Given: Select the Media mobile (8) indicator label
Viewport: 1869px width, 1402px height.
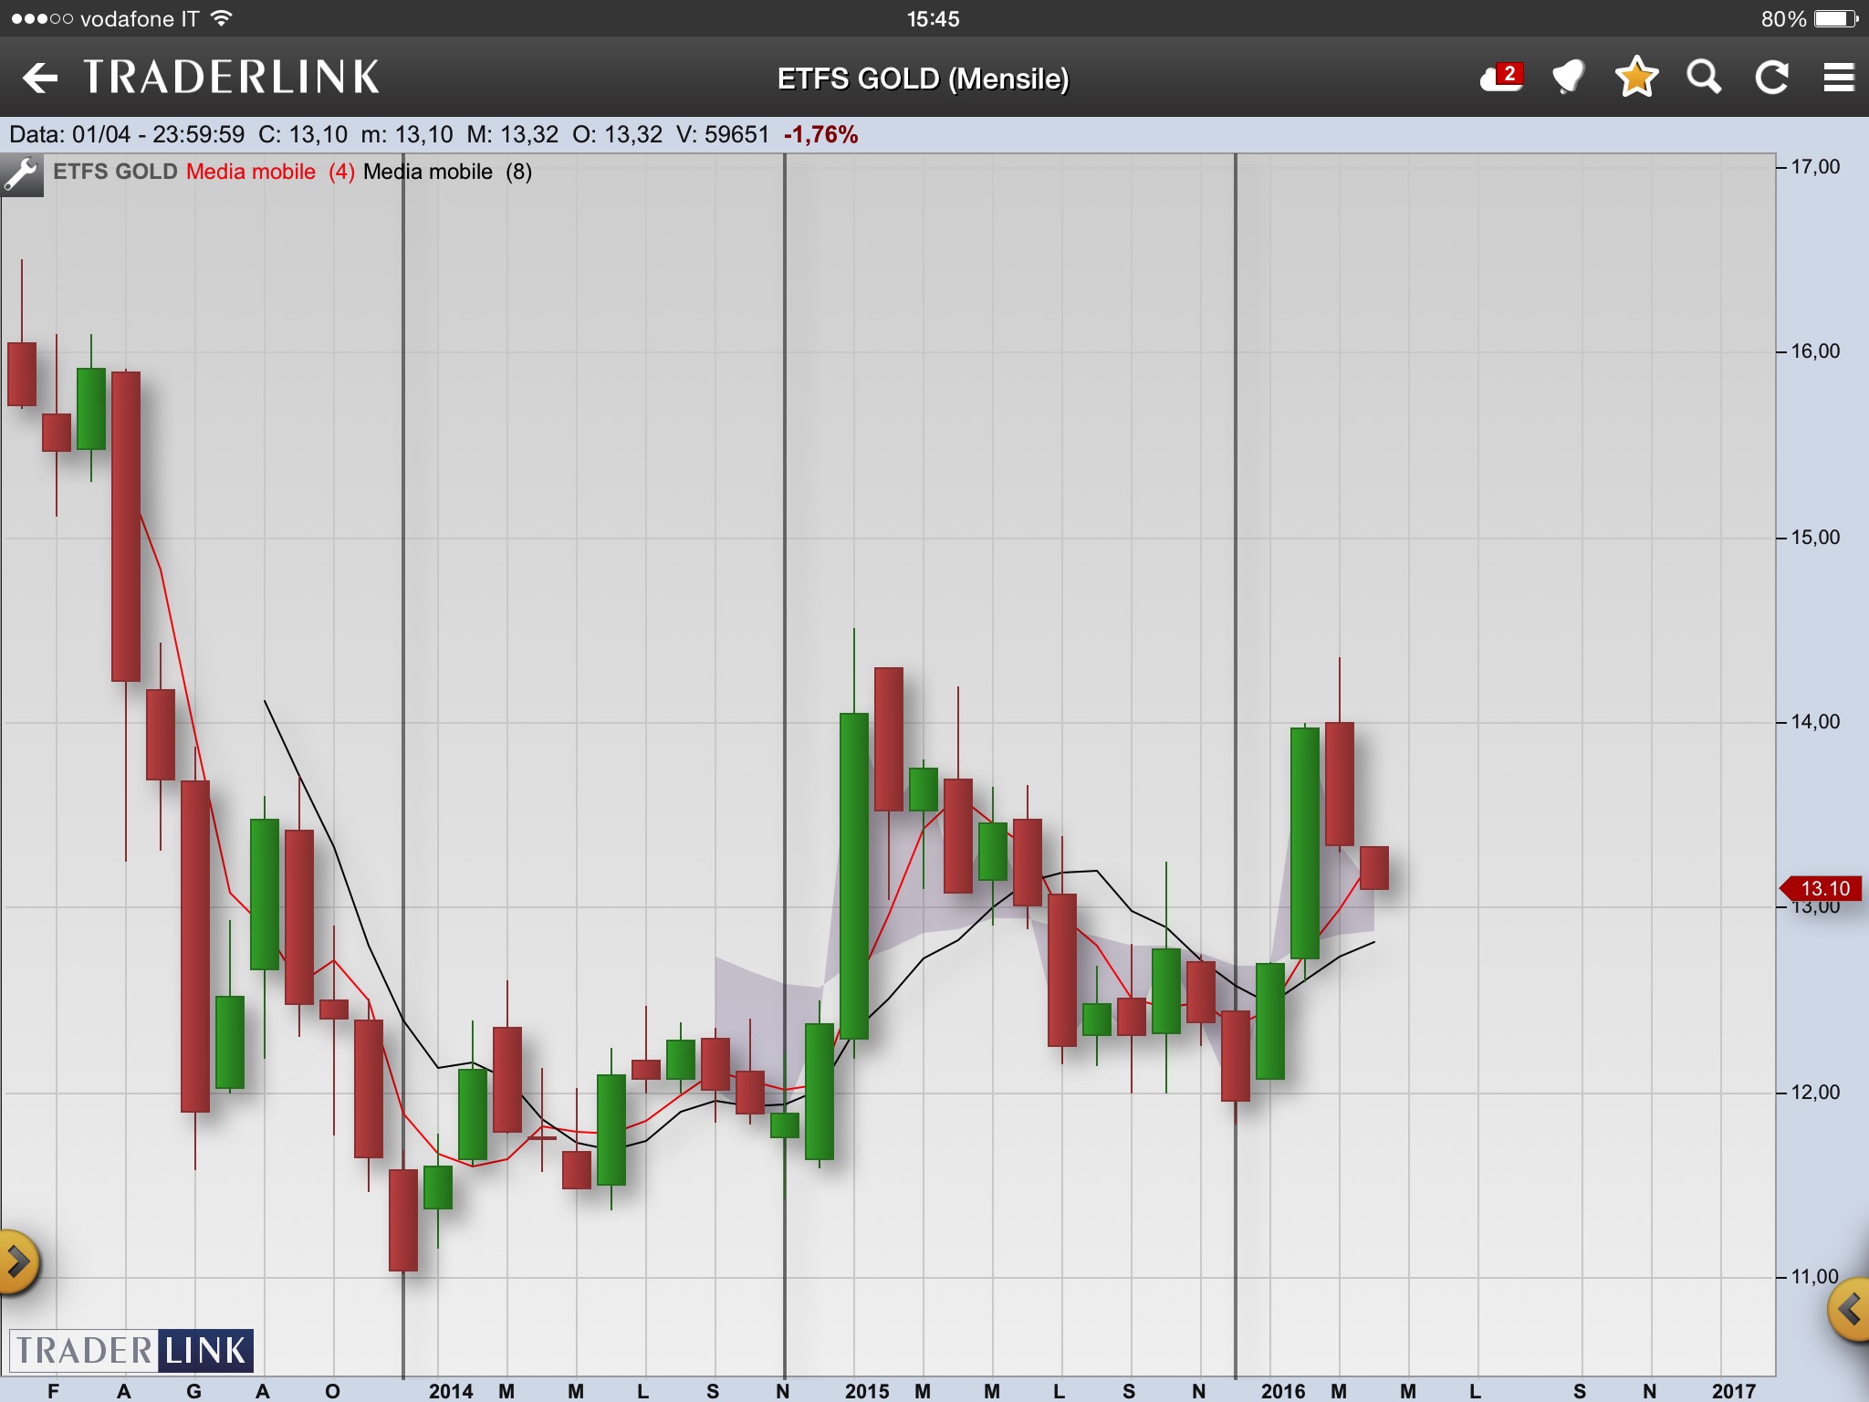Looking at the screenshot, I should pyautogui.click(x=447, y=172).
